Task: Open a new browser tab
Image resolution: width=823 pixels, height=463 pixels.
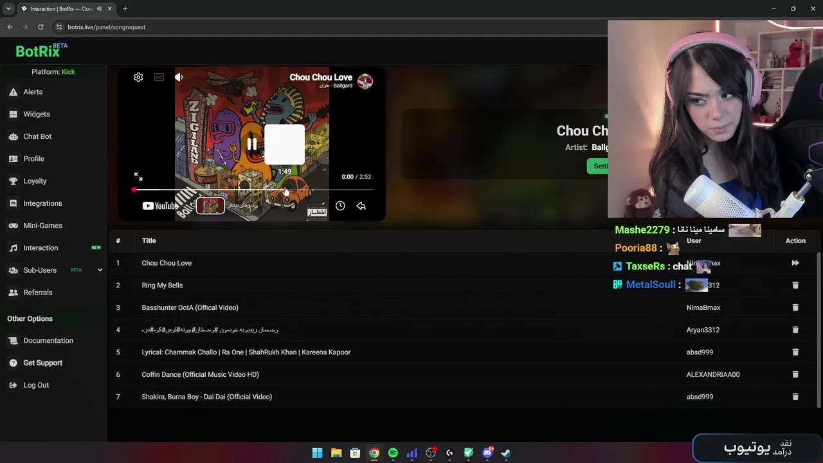Action: click(125, 8)
